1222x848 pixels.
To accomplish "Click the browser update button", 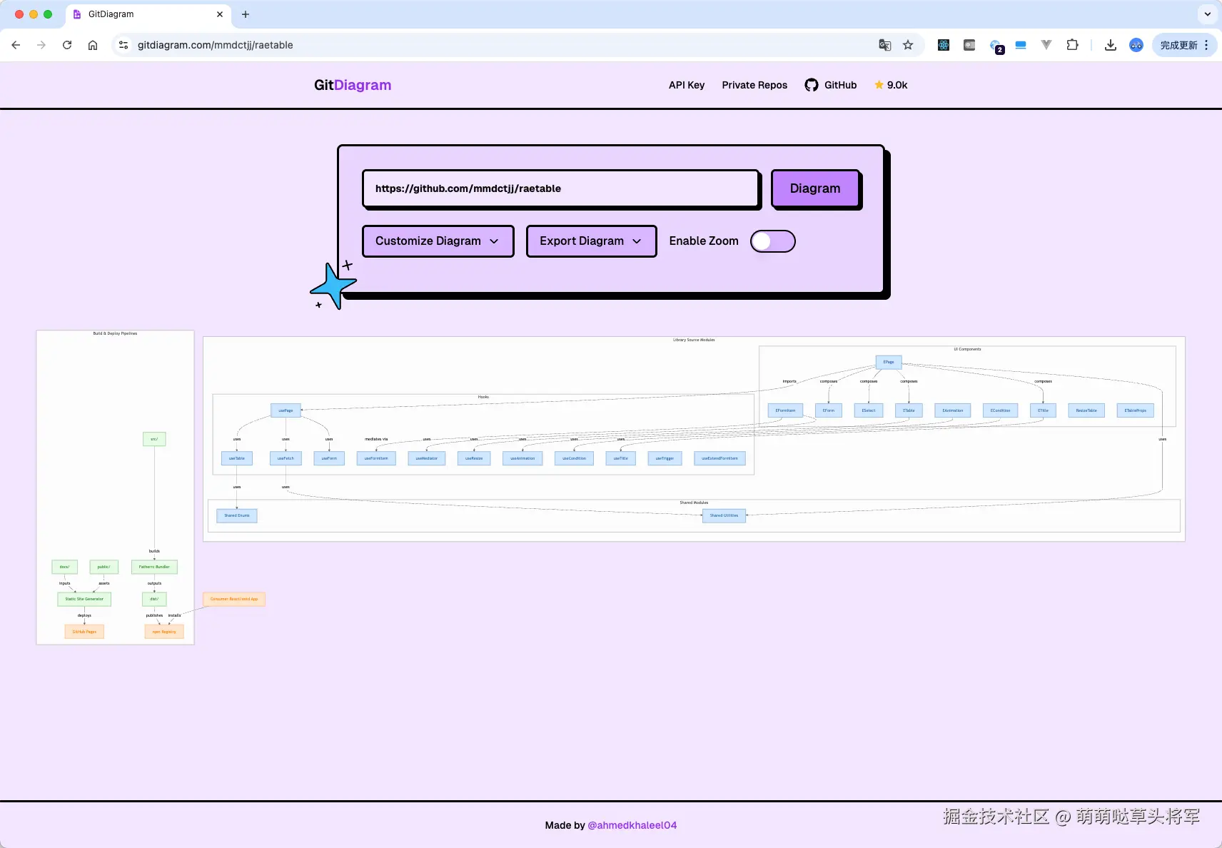I will pyautogui.click(x=1185, y=45).
